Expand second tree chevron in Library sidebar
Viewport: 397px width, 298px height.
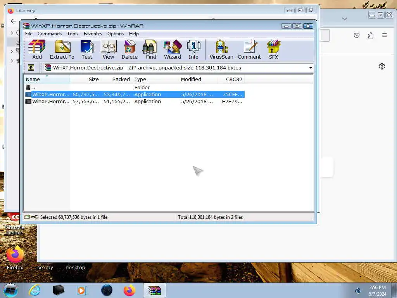(x=12, y=52)
